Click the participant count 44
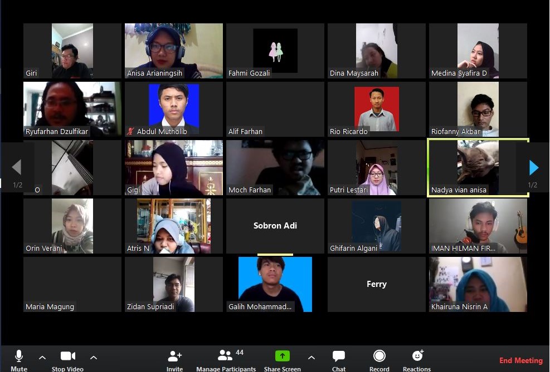The width and height of the screenshot is (550, 372). [x=240, y=353]
